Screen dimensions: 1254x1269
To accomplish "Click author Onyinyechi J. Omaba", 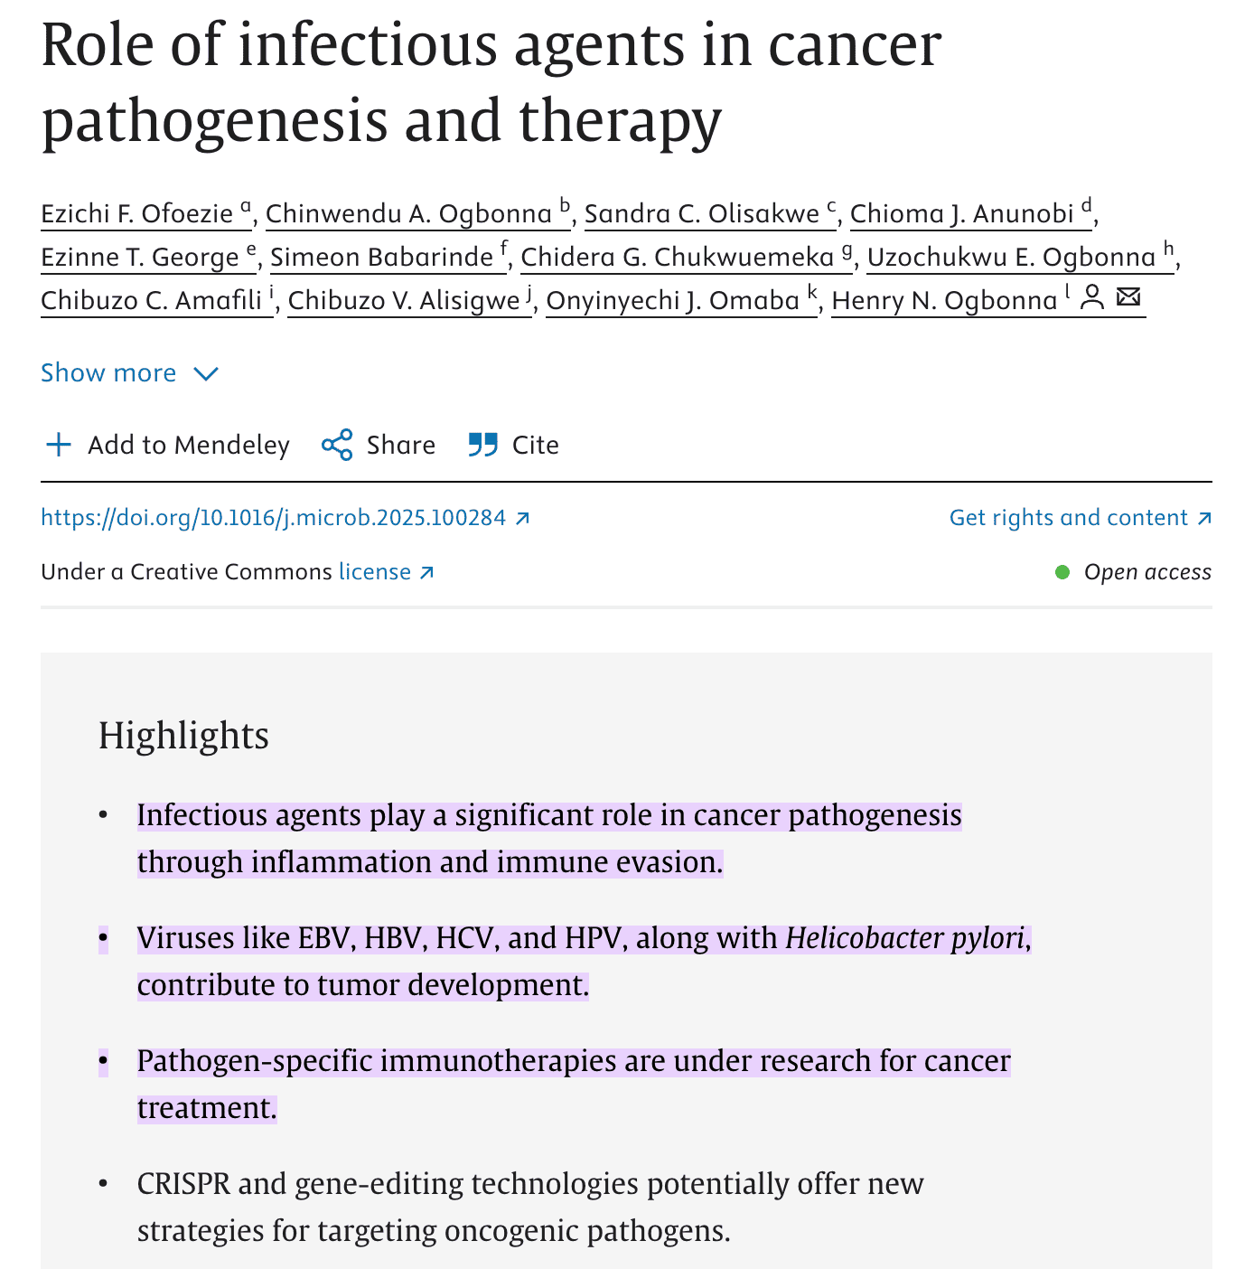I will (673, 301).
